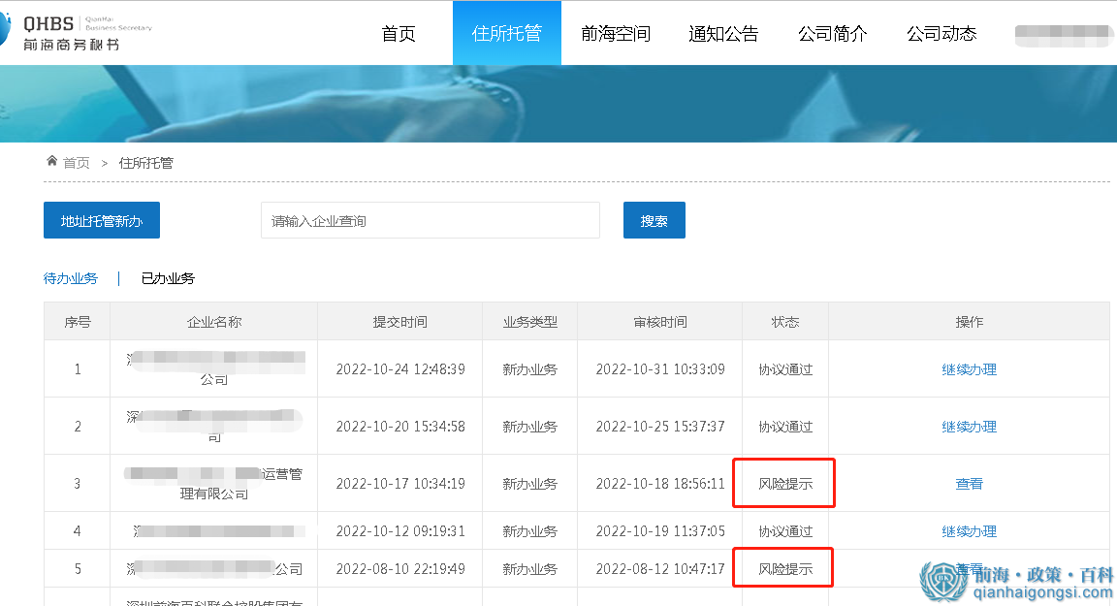The height and width of the screenshot is (606, 1117).
Task: Open the 前海空间 navigation item
Action: tap(616, 32)
